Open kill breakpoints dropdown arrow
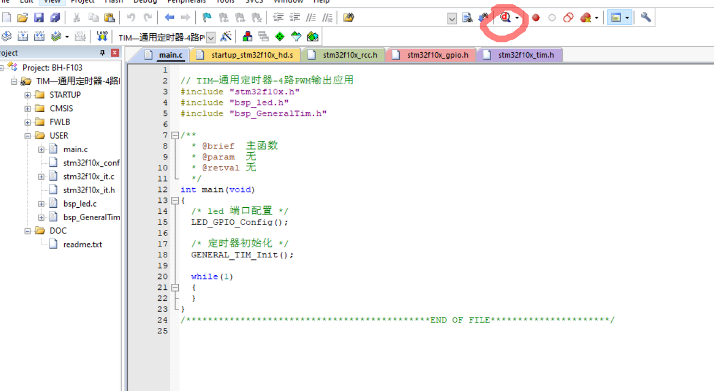This screenshot has width=714, height=391. [597, 18]
